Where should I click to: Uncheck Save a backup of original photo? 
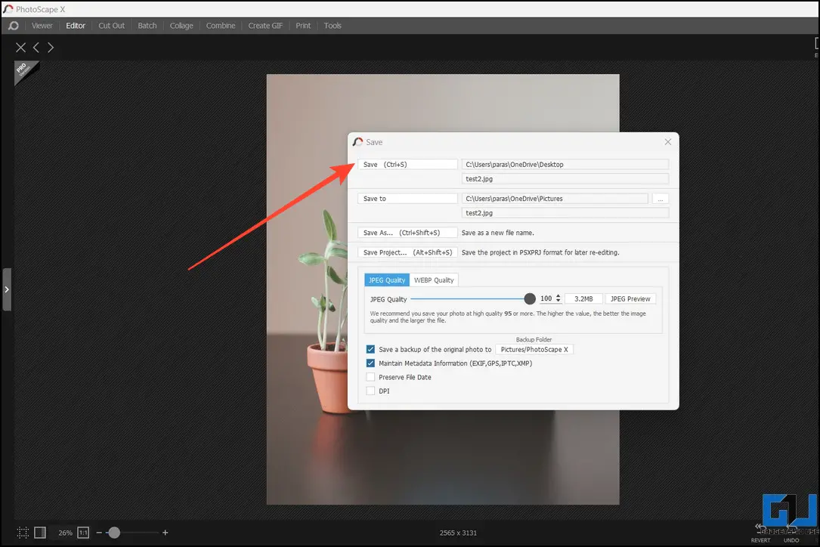[370, 349]
